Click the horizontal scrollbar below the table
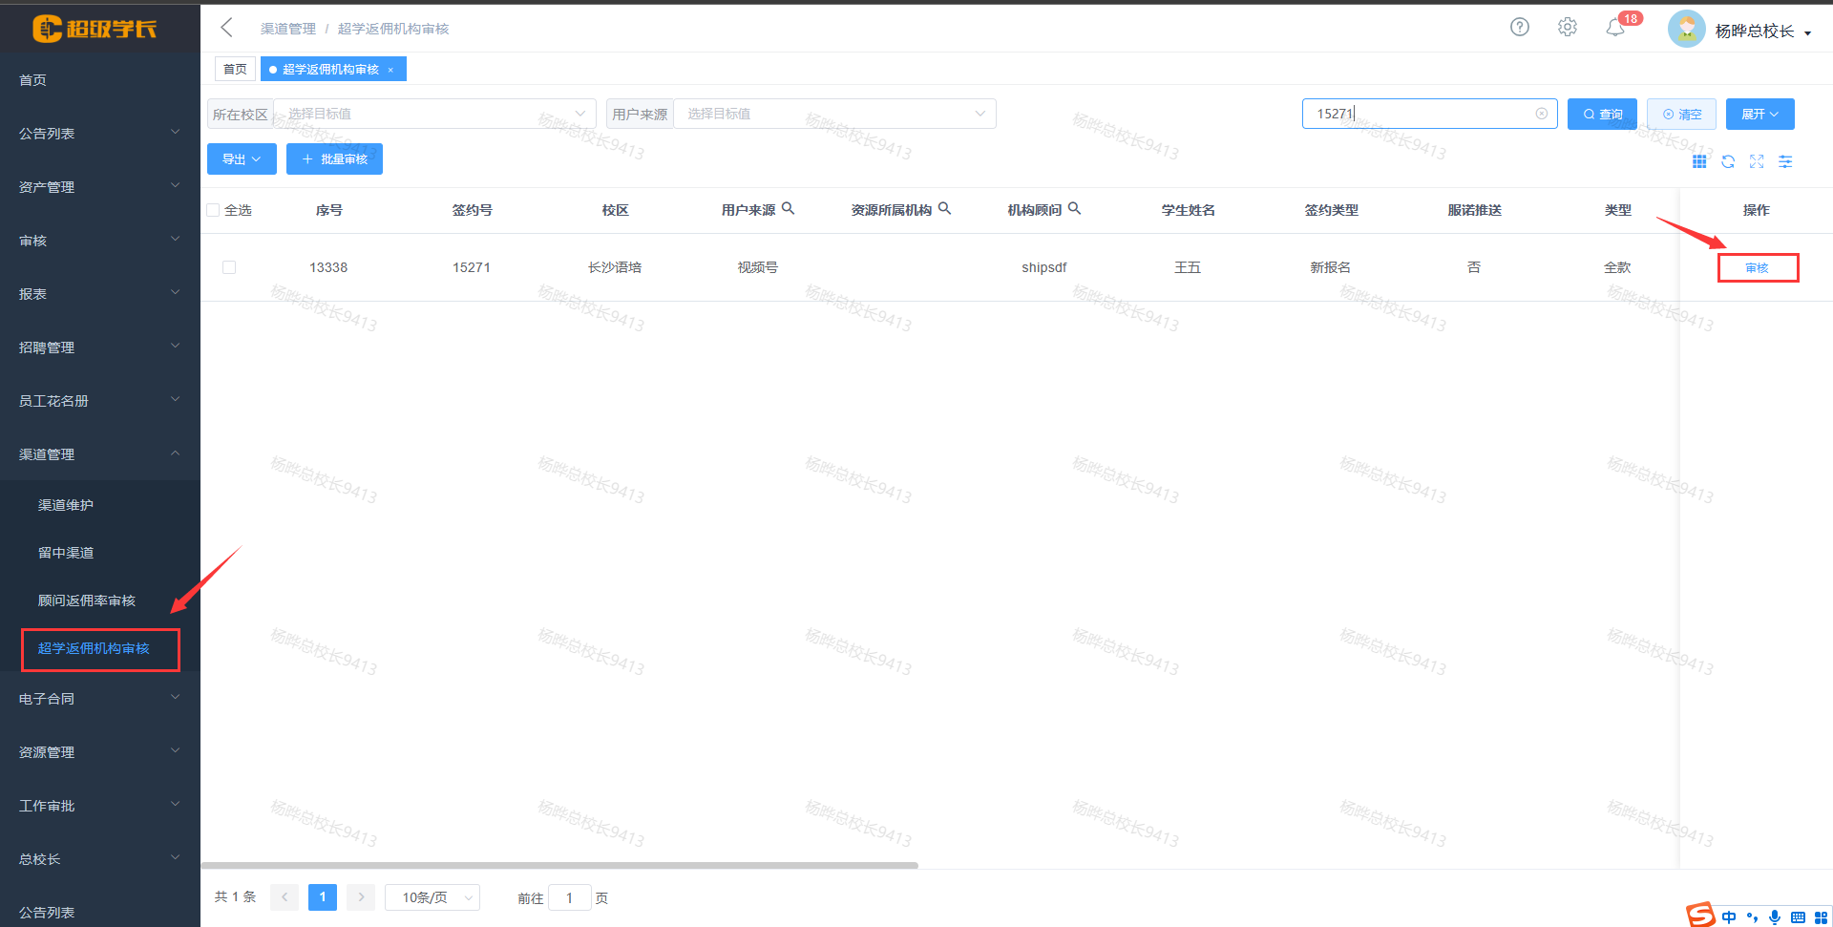Viewport: 1833px width, 927px height. 559,865
